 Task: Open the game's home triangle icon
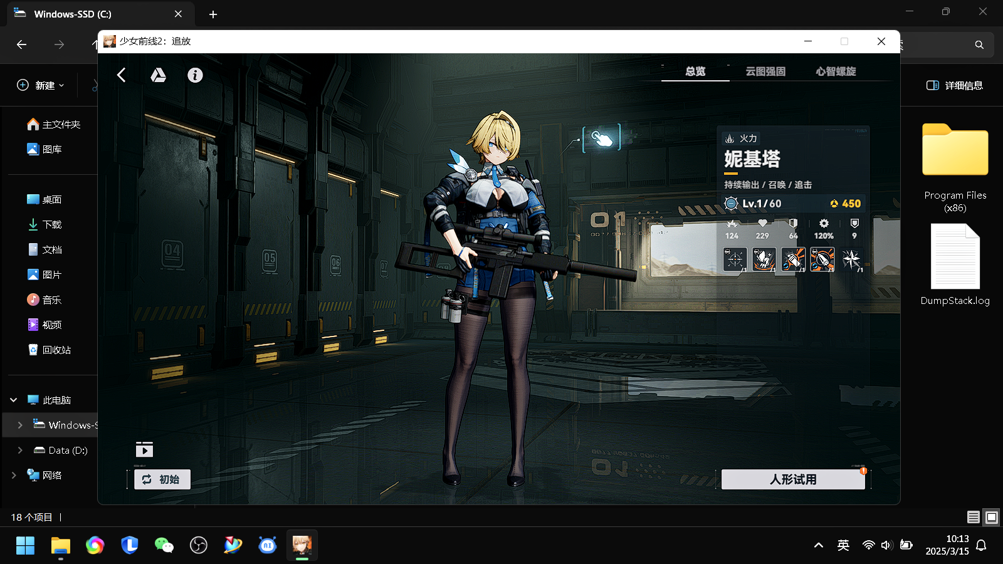tap(158, 75)
